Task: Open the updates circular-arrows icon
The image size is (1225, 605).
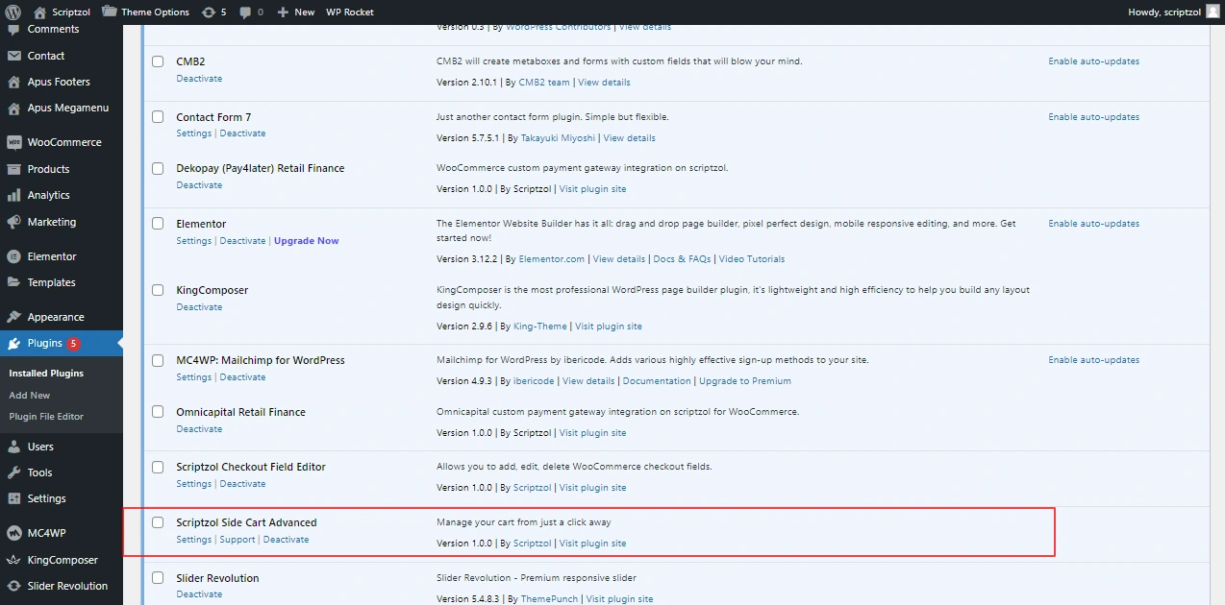Action: (209, 12)
